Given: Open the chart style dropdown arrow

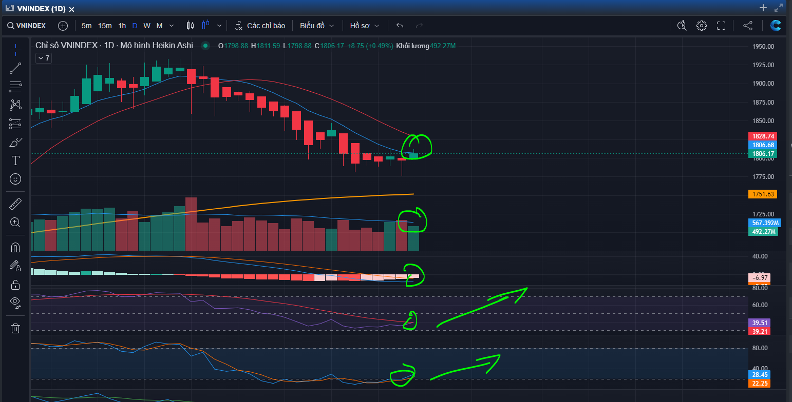Looking at the screenshot, I should (219, 26).
